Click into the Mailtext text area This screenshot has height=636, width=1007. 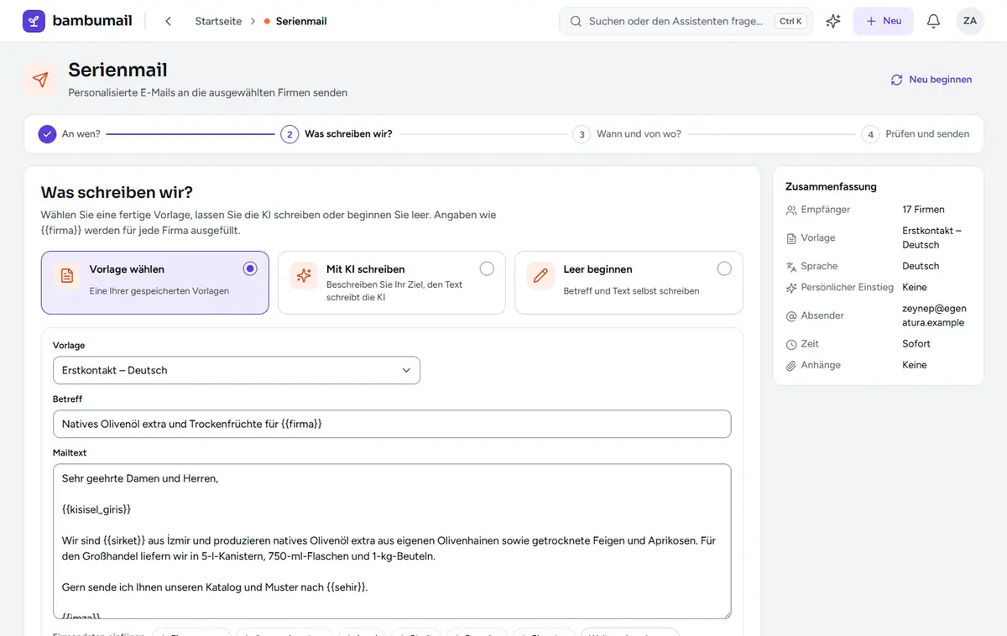392,541
